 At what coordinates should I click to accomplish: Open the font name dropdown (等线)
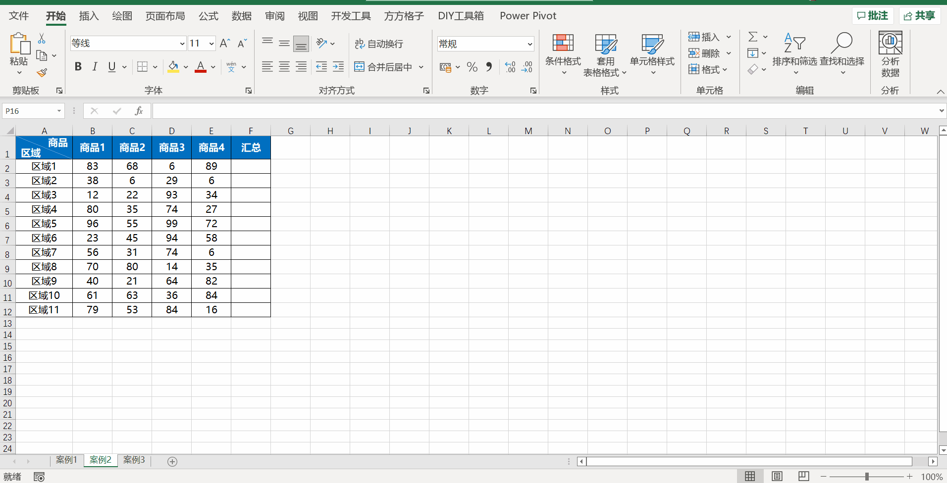point(182,44)
